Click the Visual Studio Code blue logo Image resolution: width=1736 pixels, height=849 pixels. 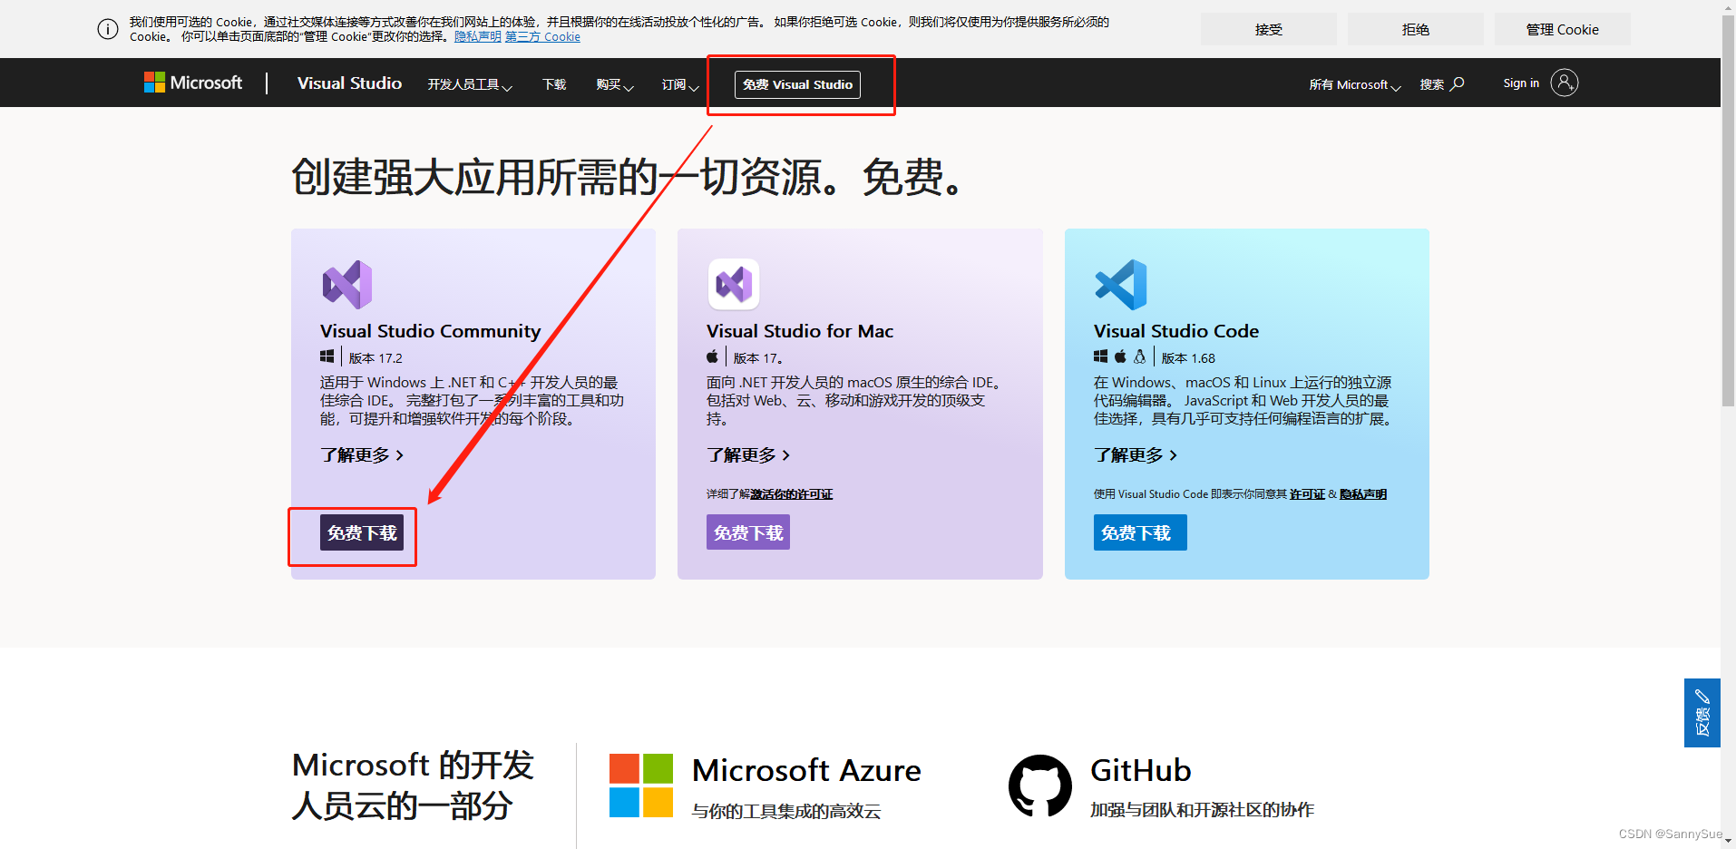[x=1121, y=285]
